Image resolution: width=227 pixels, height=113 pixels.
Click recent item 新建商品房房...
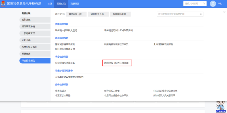coord(120,14)
